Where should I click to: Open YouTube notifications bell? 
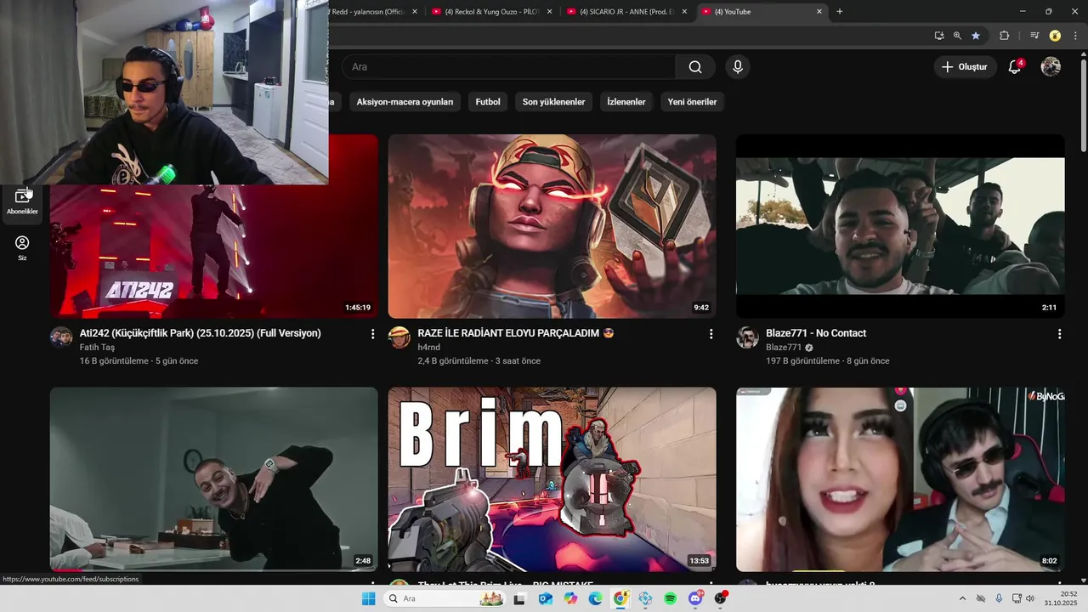pos(1014,67)
